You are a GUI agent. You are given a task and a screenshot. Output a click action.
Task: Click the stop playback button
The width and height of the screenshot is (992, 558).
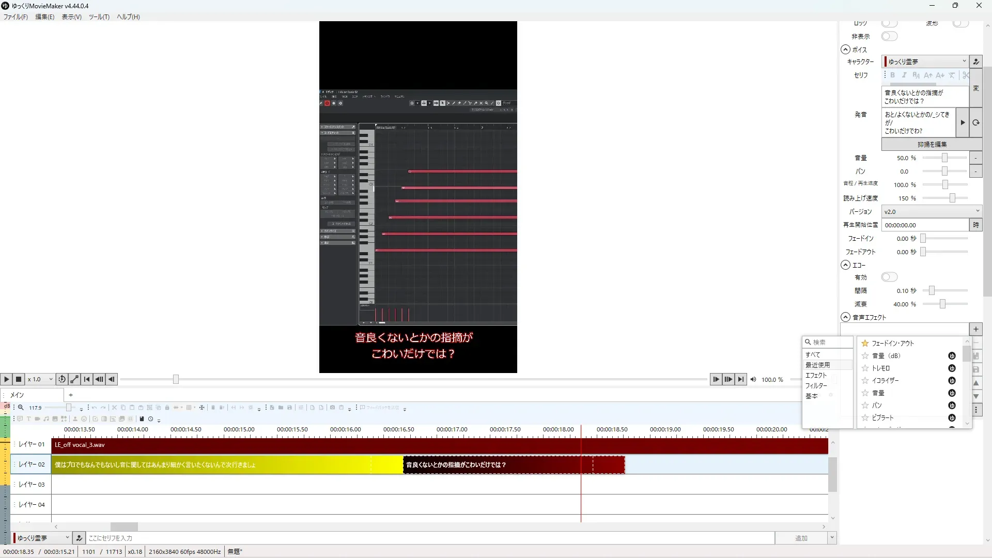point(19,379)
